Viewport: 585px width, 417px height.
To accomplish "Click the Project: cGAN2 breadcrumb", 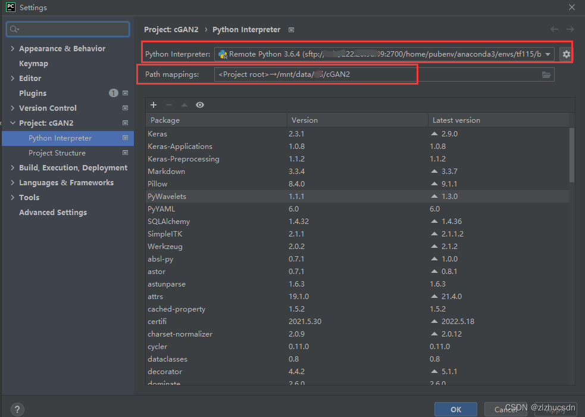I will 171,30.
